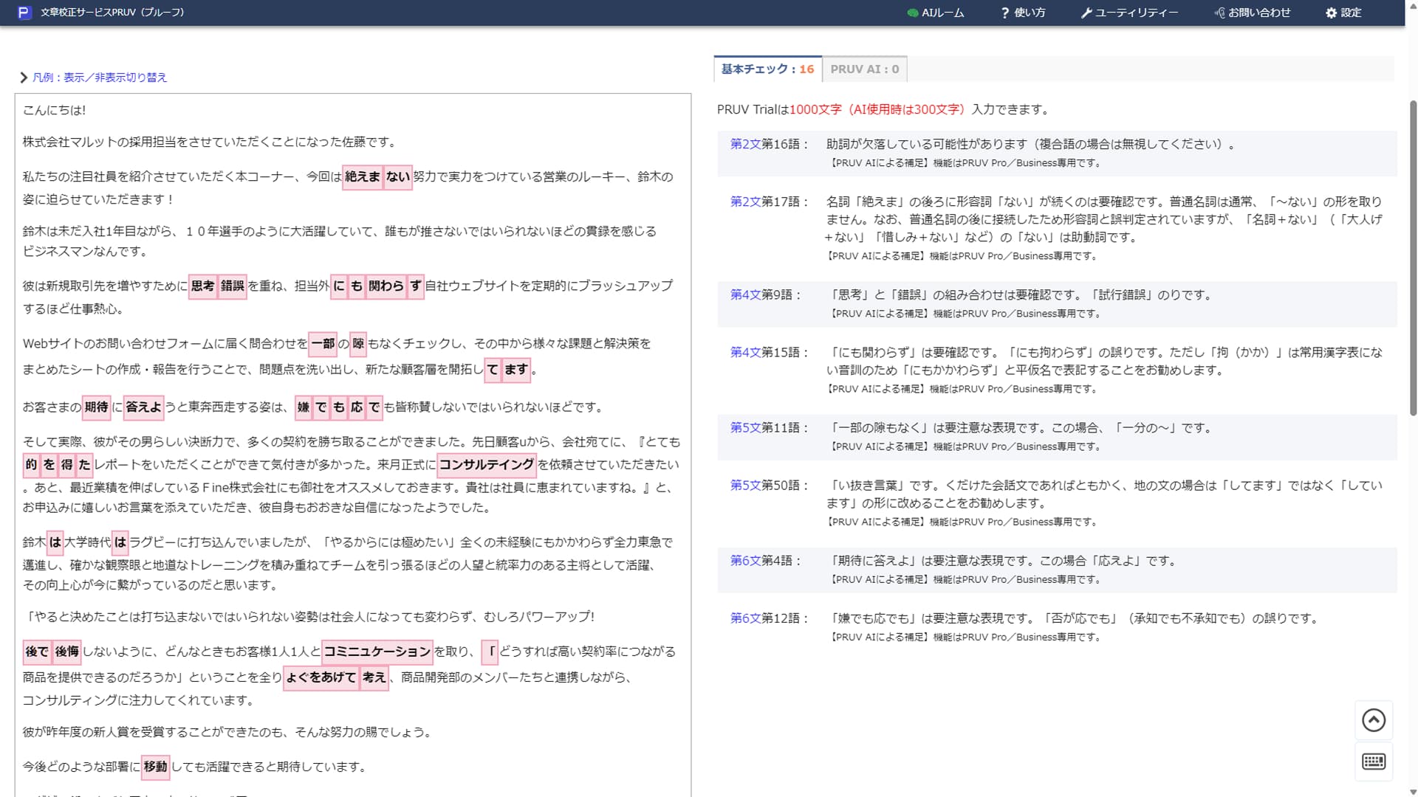Click the PRUV logo icon

pyautogui.click(x=24, y=13)
